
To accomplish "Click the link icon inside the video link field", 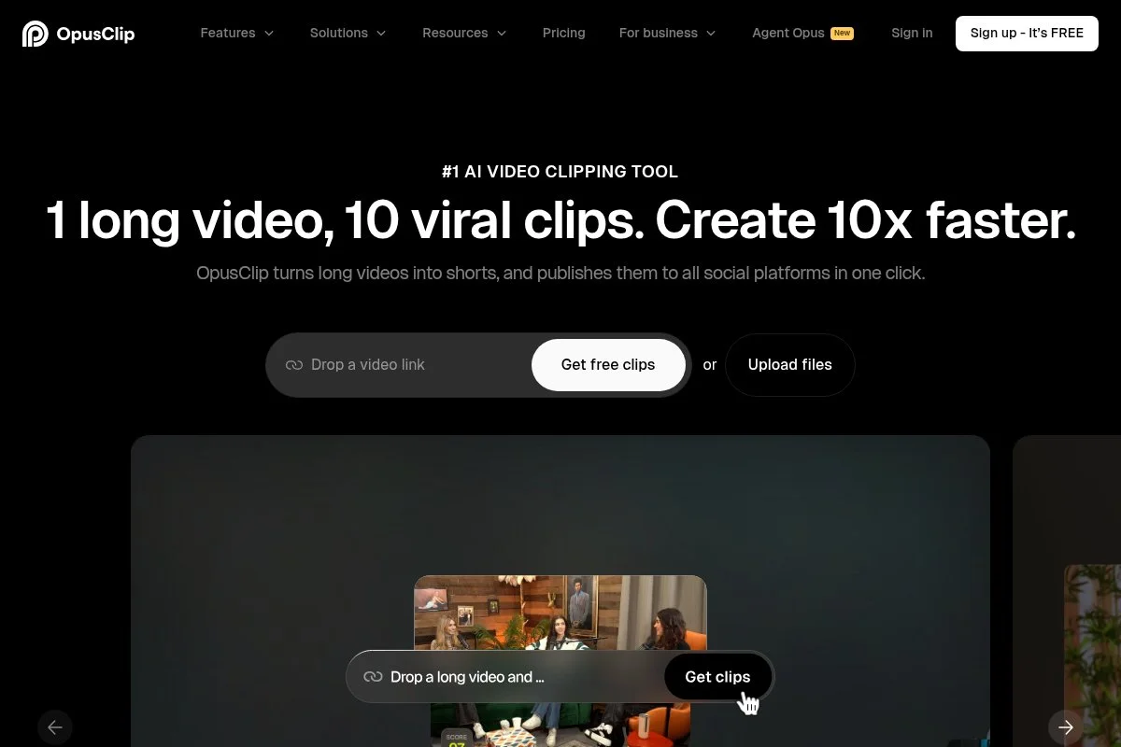I will [294, 364].
